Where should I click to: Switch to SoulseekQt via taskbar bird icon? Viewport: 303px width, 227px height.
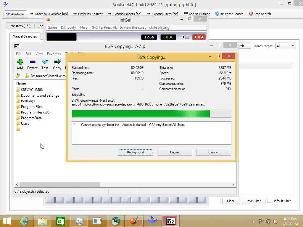coord(152,221)
